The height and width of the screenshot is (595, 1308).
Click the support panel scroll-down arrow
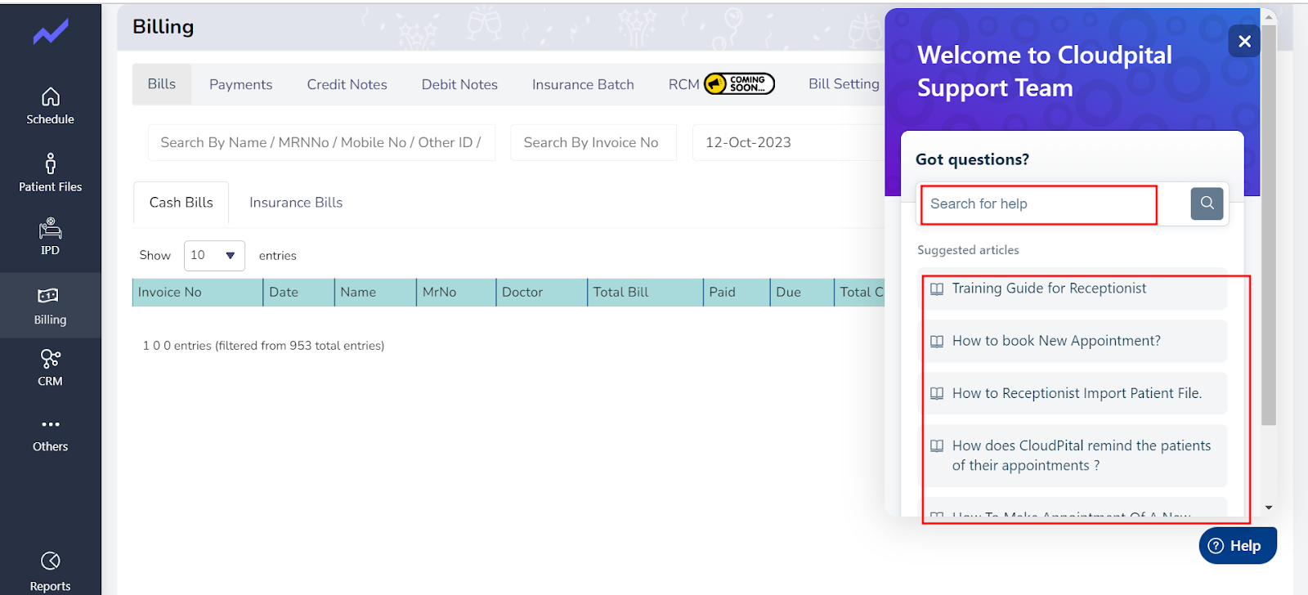(x=1269, y=508)
